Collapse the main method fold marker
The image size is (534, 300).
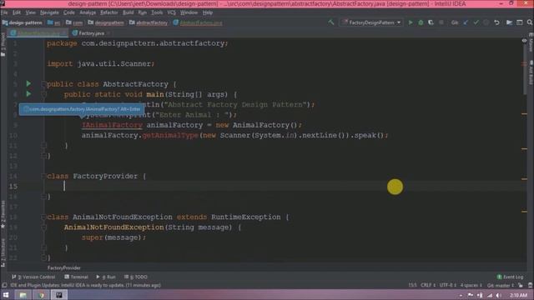(43, 94)
